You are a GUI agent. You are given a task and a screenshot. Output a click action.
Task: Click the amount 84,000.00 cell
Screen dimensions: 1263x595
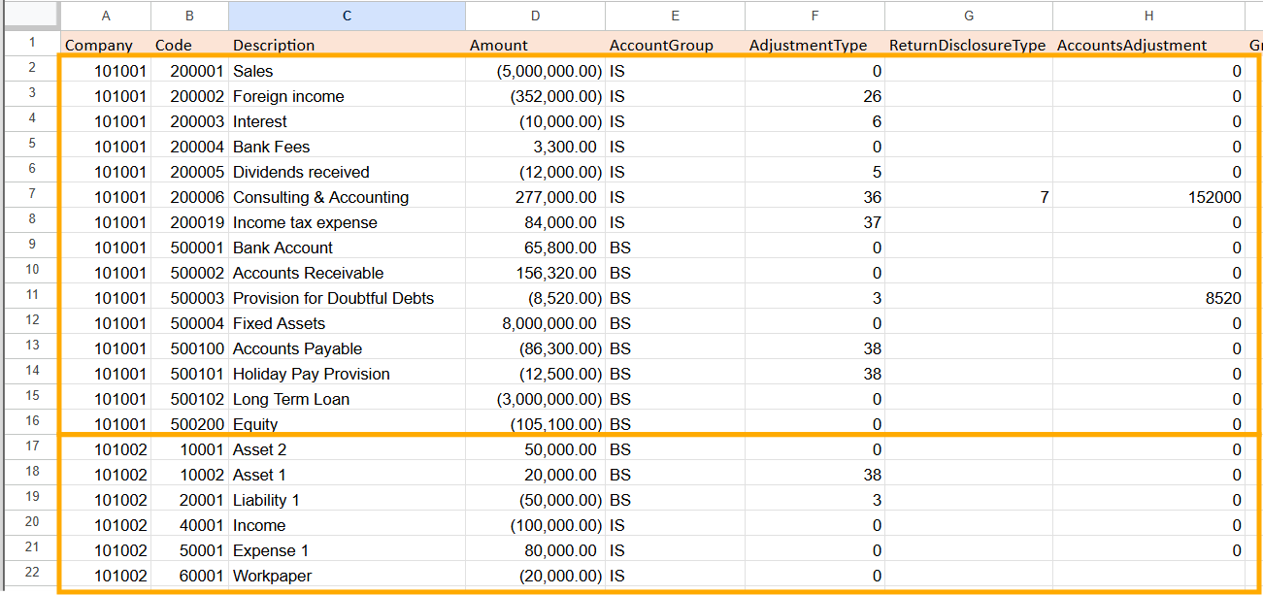point(536,222)
